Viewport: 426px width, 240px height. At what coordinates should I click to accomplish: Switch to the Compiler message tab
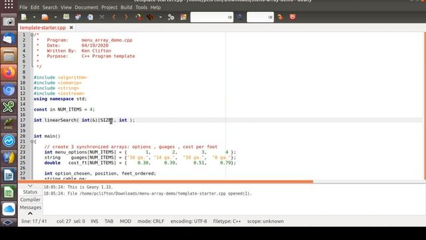30,199
